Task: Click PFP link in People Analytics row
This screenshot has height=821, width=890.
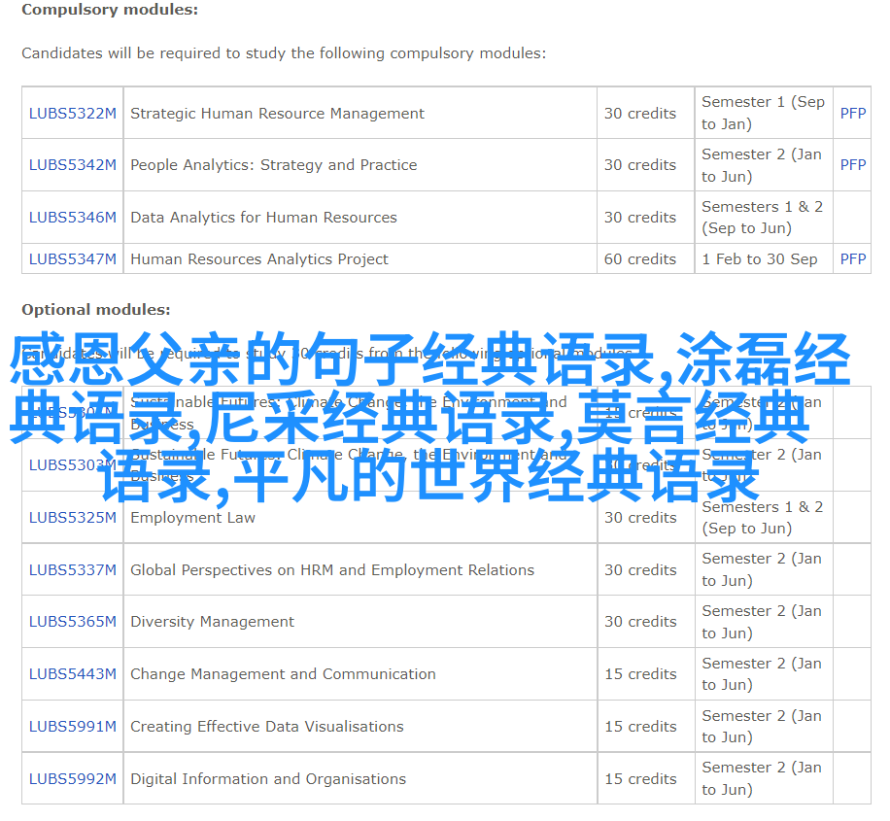Action: click(852, 165)
